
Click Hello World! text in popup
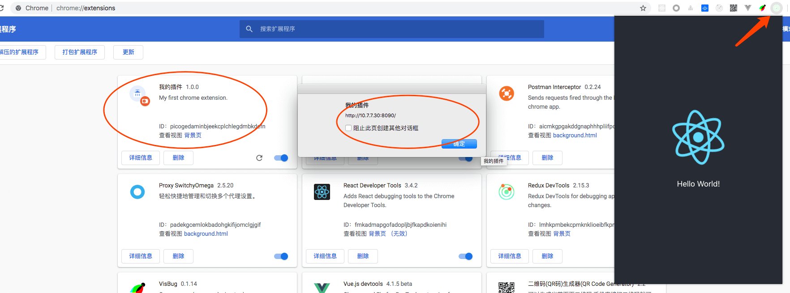tap(698, 184)
